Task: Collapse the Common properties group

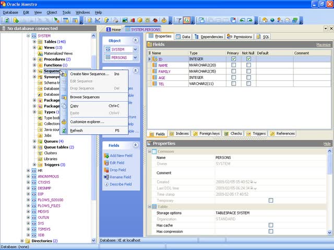Action: click(x=149, y=152)
